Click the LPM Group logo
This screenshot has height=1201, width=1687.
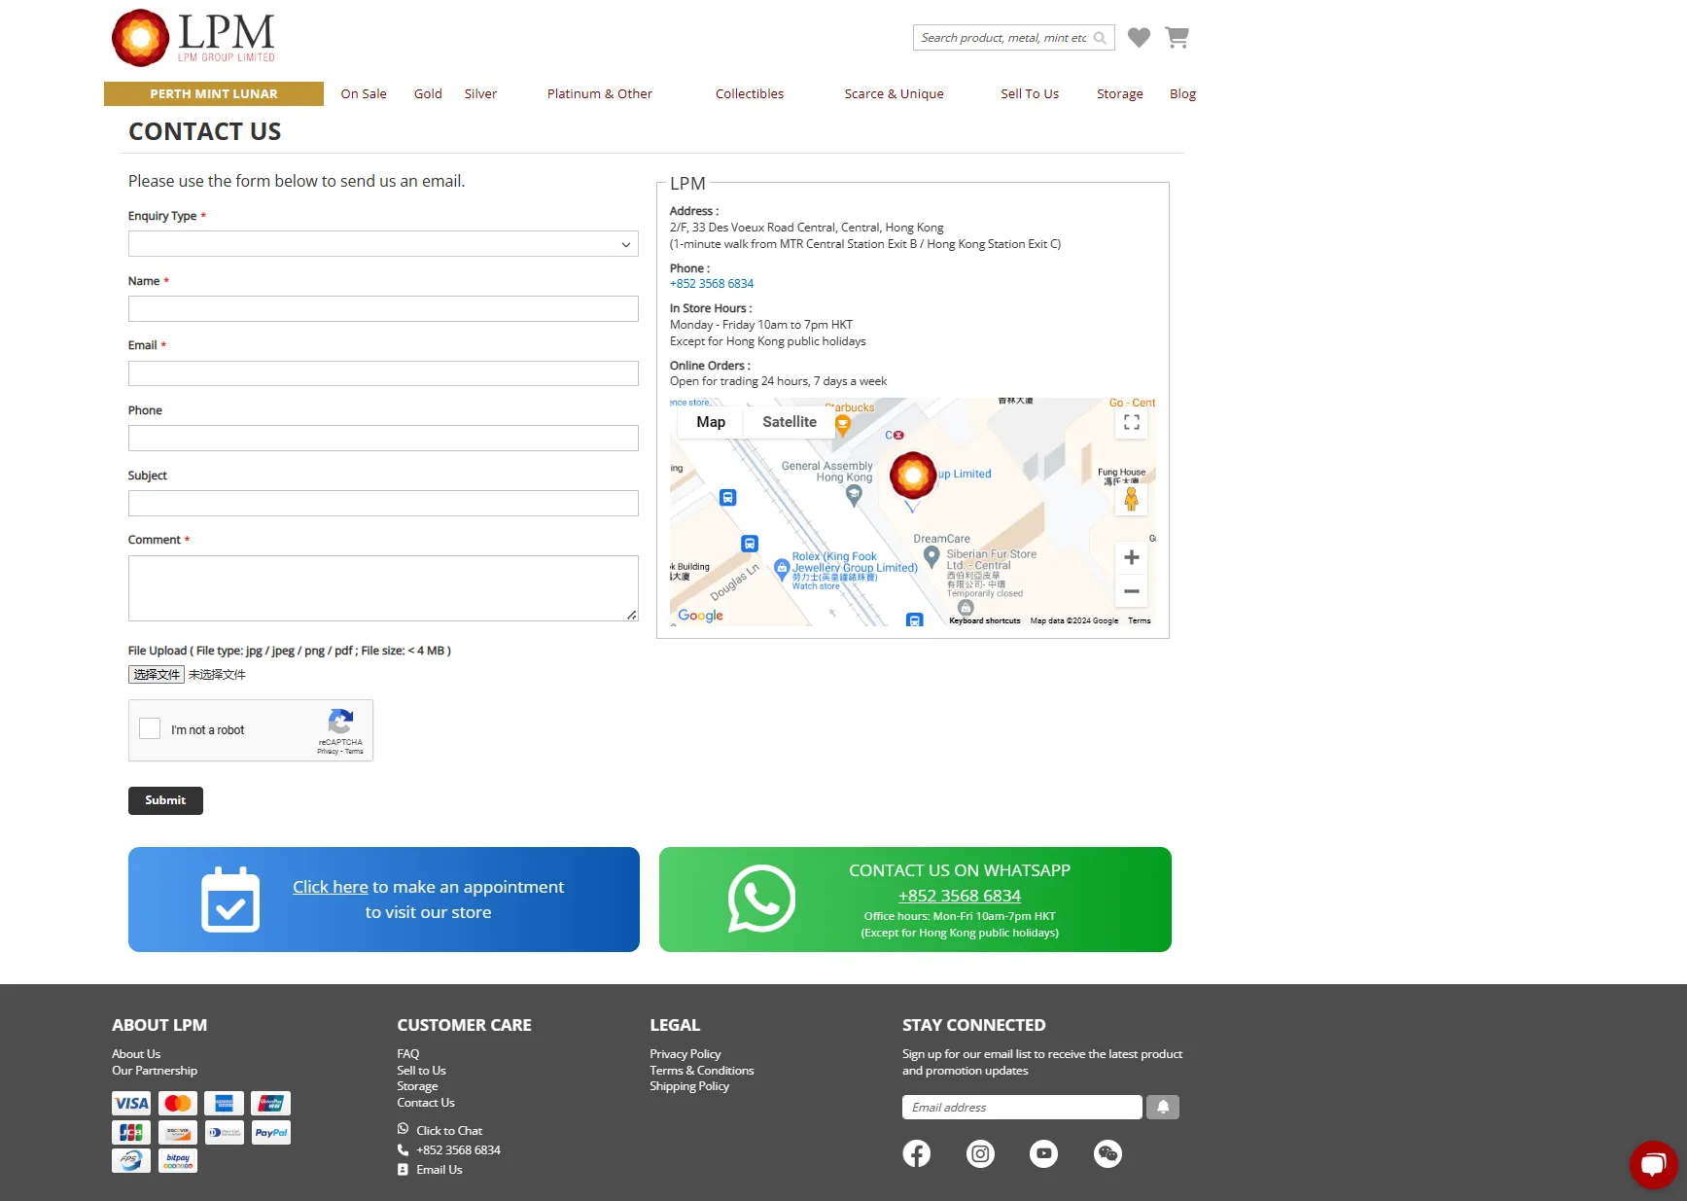pos(193,38)
